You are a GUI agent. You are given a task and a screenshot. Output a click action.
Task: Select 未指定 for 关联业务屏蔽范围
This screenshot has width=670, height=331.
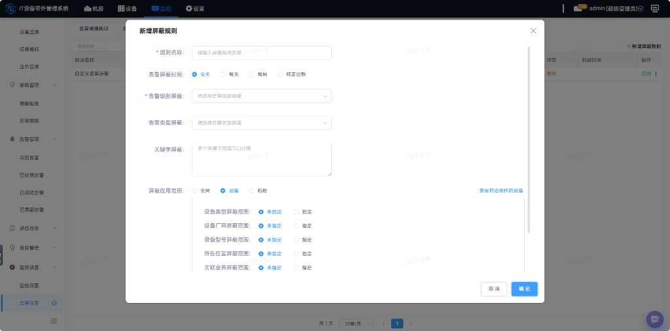270,268
